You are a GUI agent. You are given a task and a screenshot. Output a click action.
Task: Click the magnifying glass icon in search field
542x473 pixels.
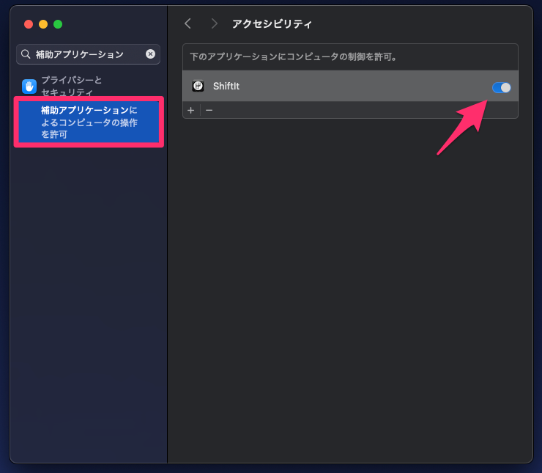26,54
